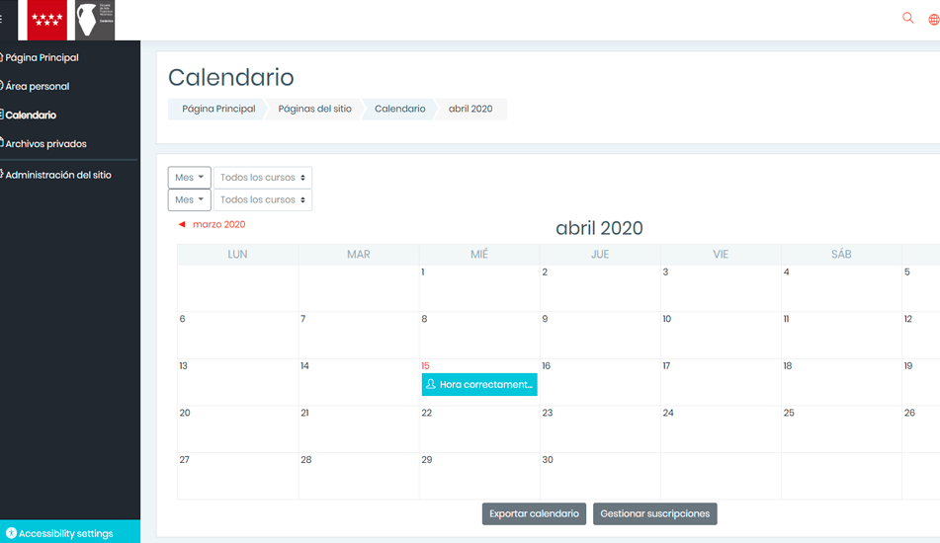Select day 4 in the calendar
Screen dimensions: 940x543
pos(787,271)
